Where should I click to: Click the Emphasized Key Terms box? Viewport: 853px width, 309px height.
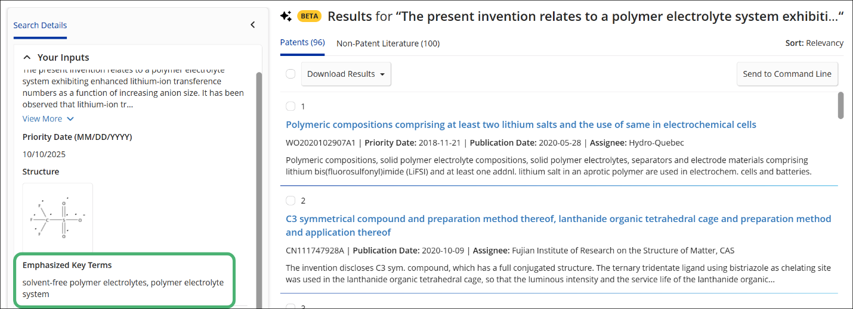124,281
